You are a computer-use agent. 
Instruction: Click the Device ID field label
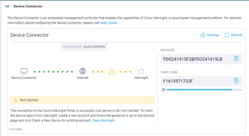coord(167,50)
